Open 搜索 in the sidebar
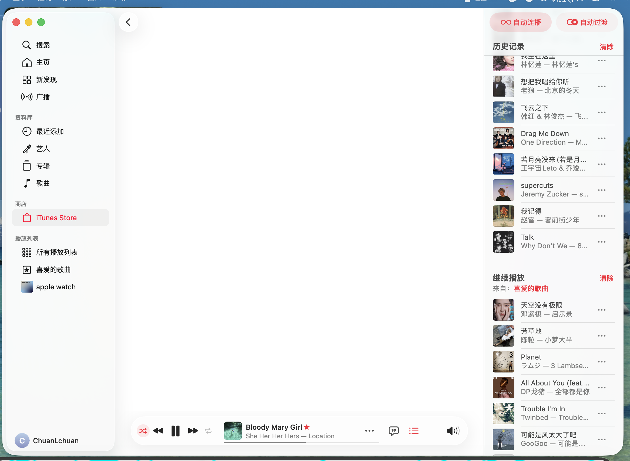This screenshot has height=461, width=630. tap(42, 45)
